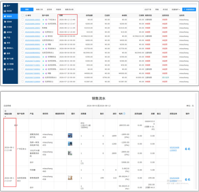Click the blue 新建销售单 button

189,9
